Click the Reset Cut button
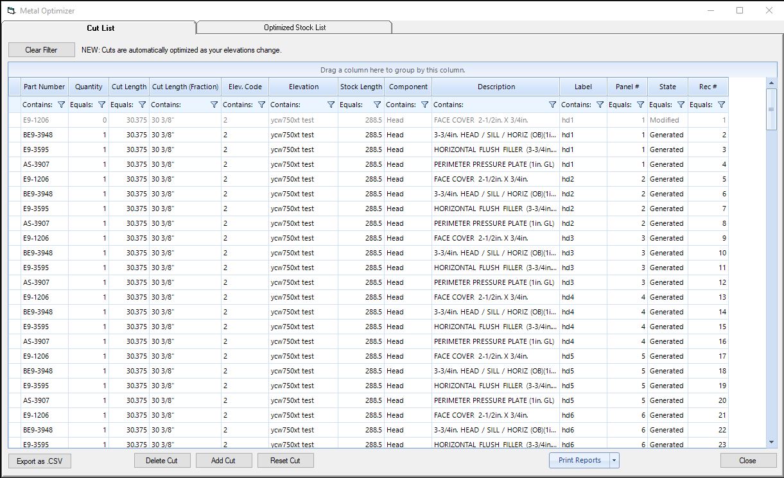 pos(285,461)
